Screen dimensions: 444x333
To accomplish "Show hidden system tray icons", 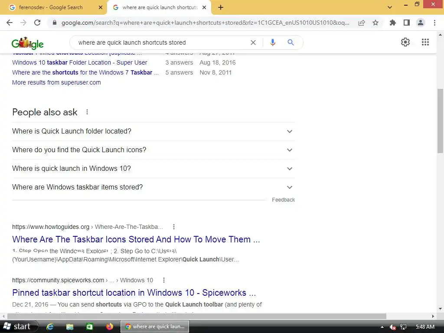I will [x=382, y=327].
